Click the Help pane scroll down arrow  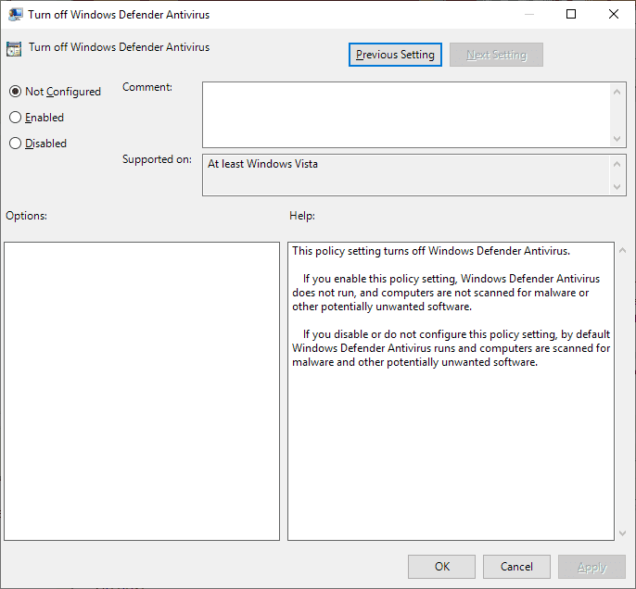point(623,533)
